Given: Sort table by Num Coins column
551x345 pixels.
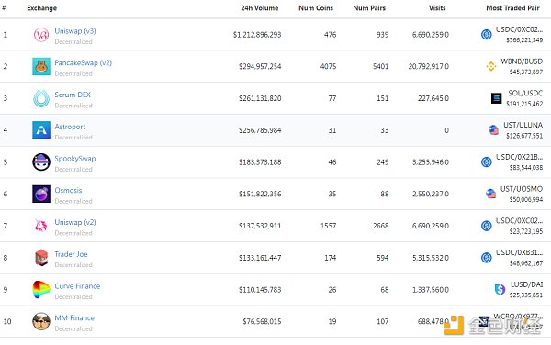Looking at the screenshot, I should pyautogui.click(x=316, y=8).
